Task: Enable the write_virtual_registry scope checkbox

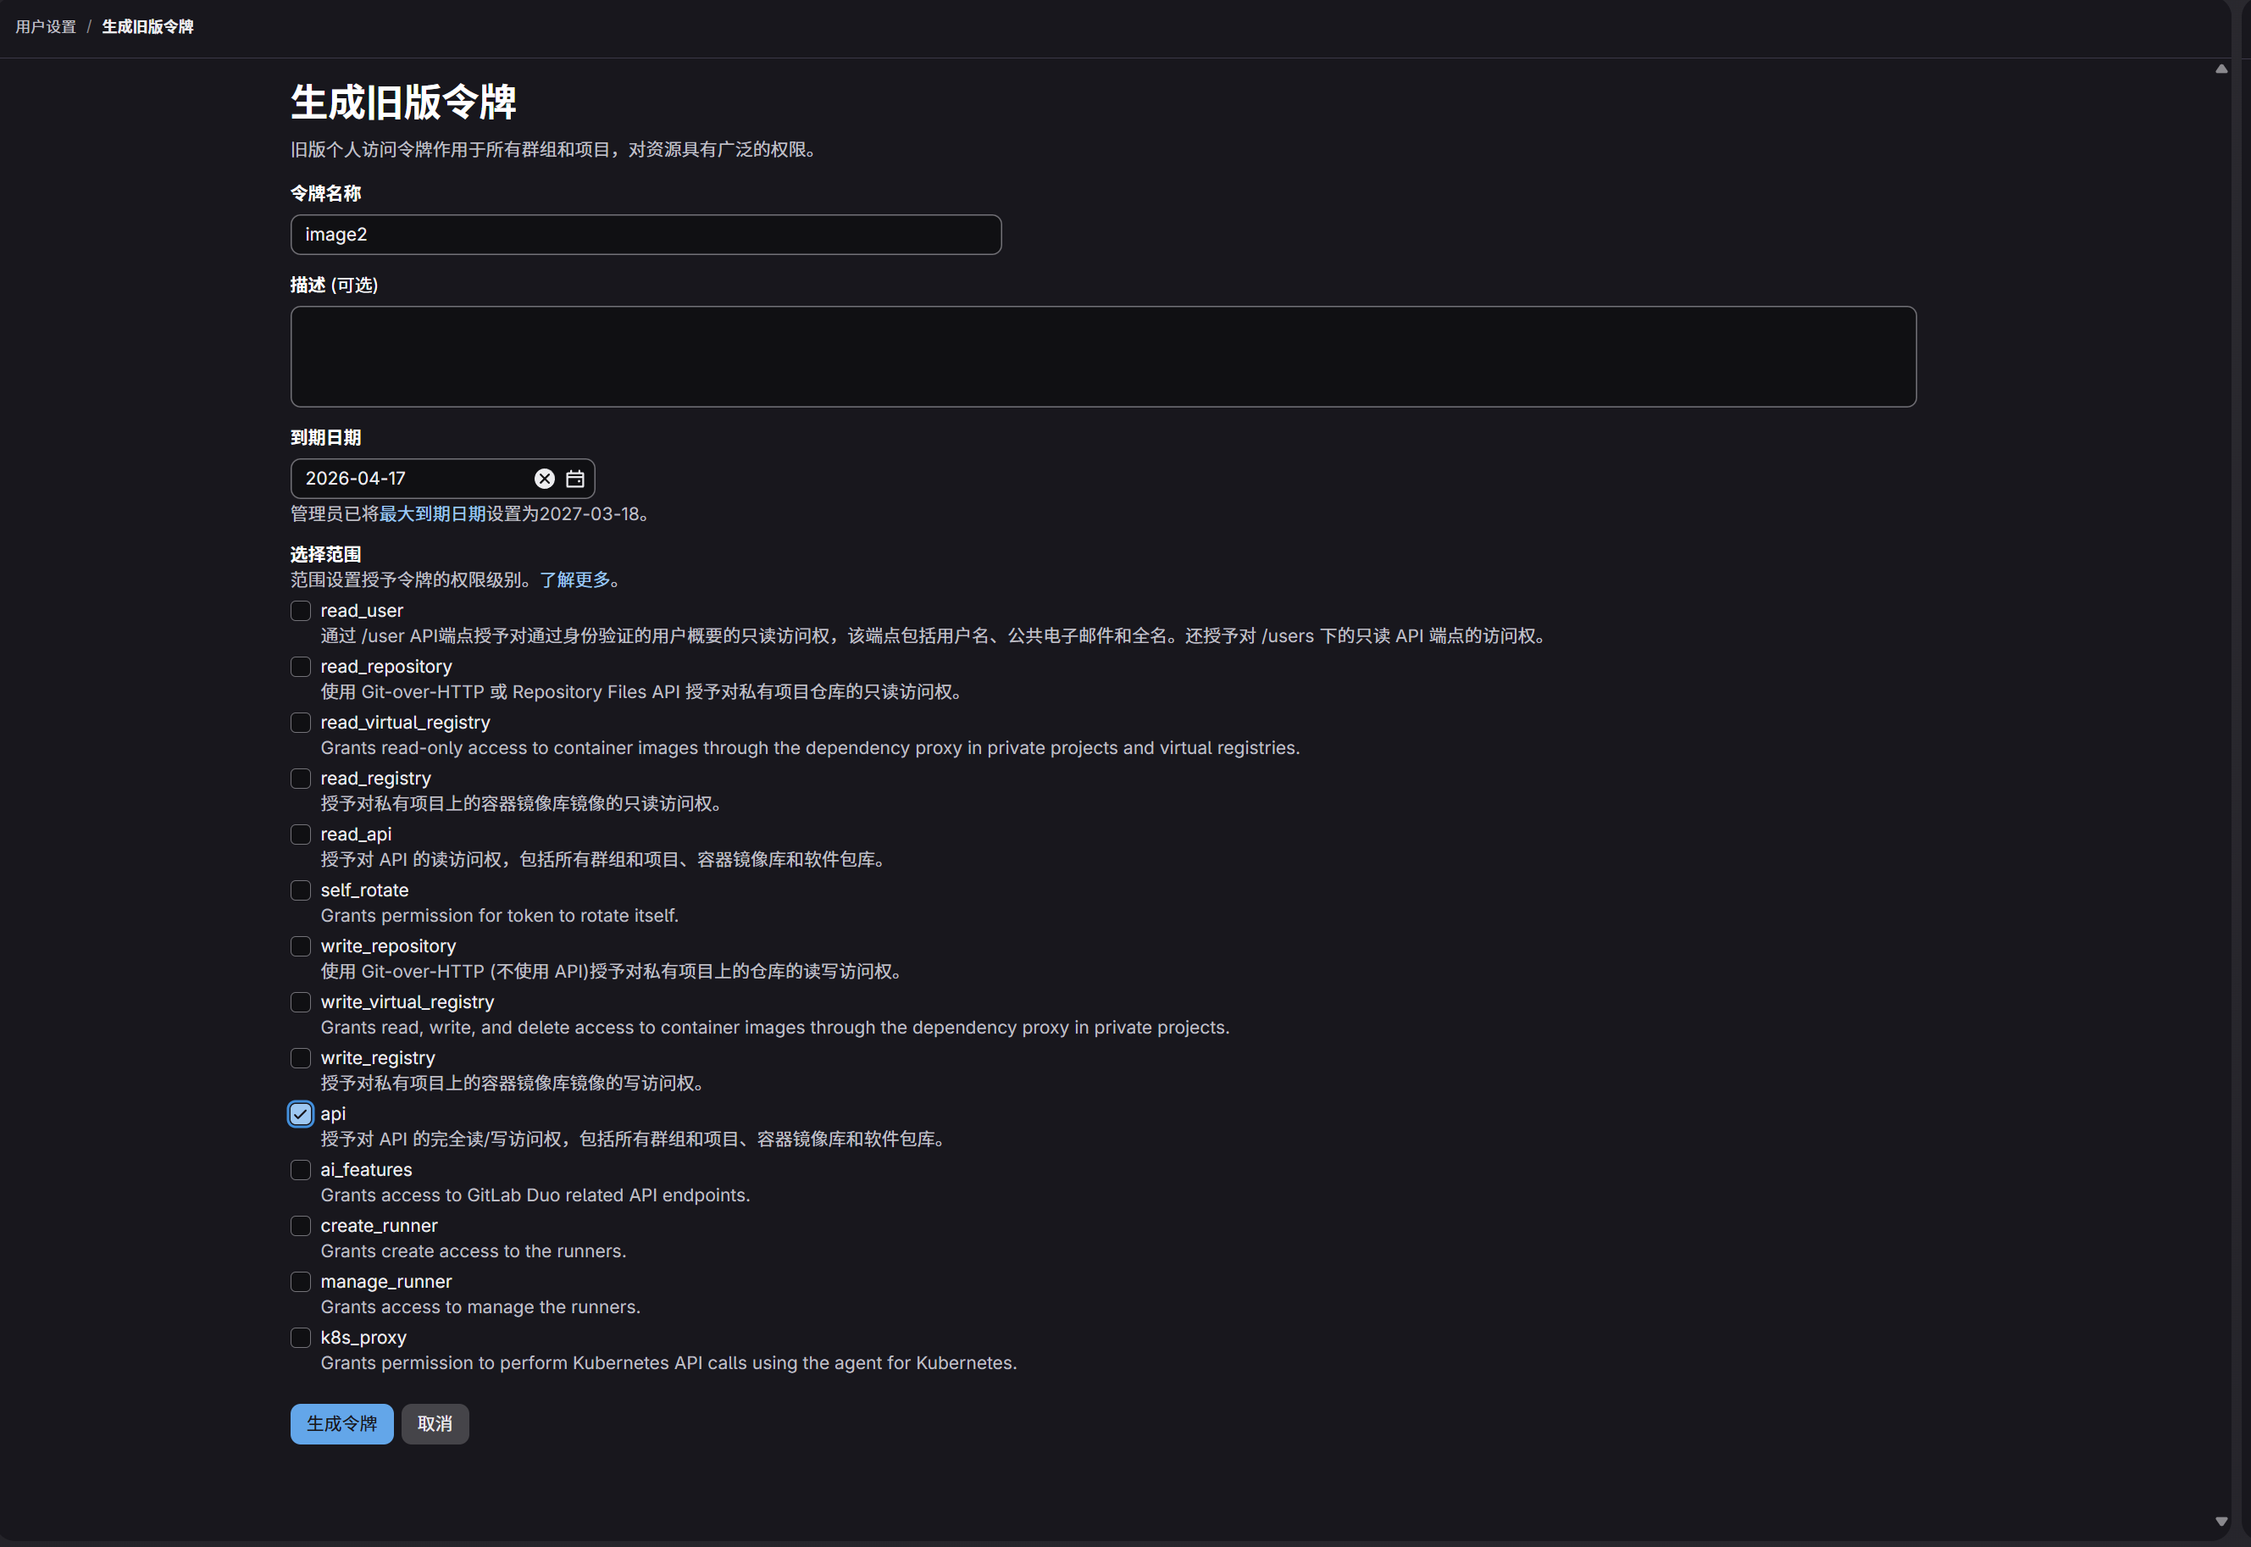Action: tap(301, 1002)
